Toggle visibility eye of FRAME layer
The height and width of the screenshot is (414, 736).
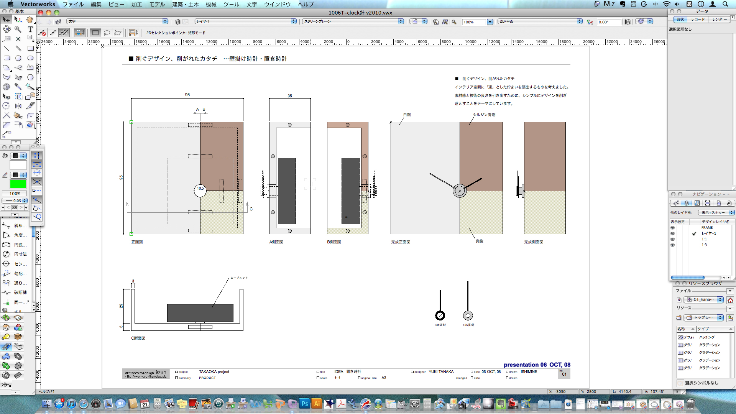coord(672,228)
